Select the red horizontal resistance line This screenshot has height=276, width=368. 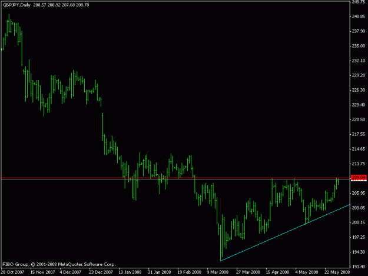176,178
